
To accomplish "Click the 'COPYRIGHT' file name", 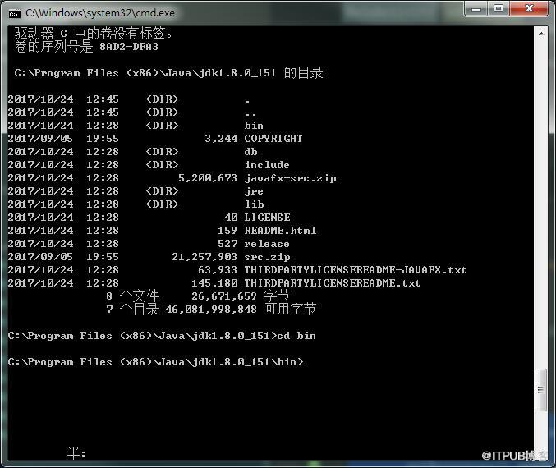I will [273, 139].
